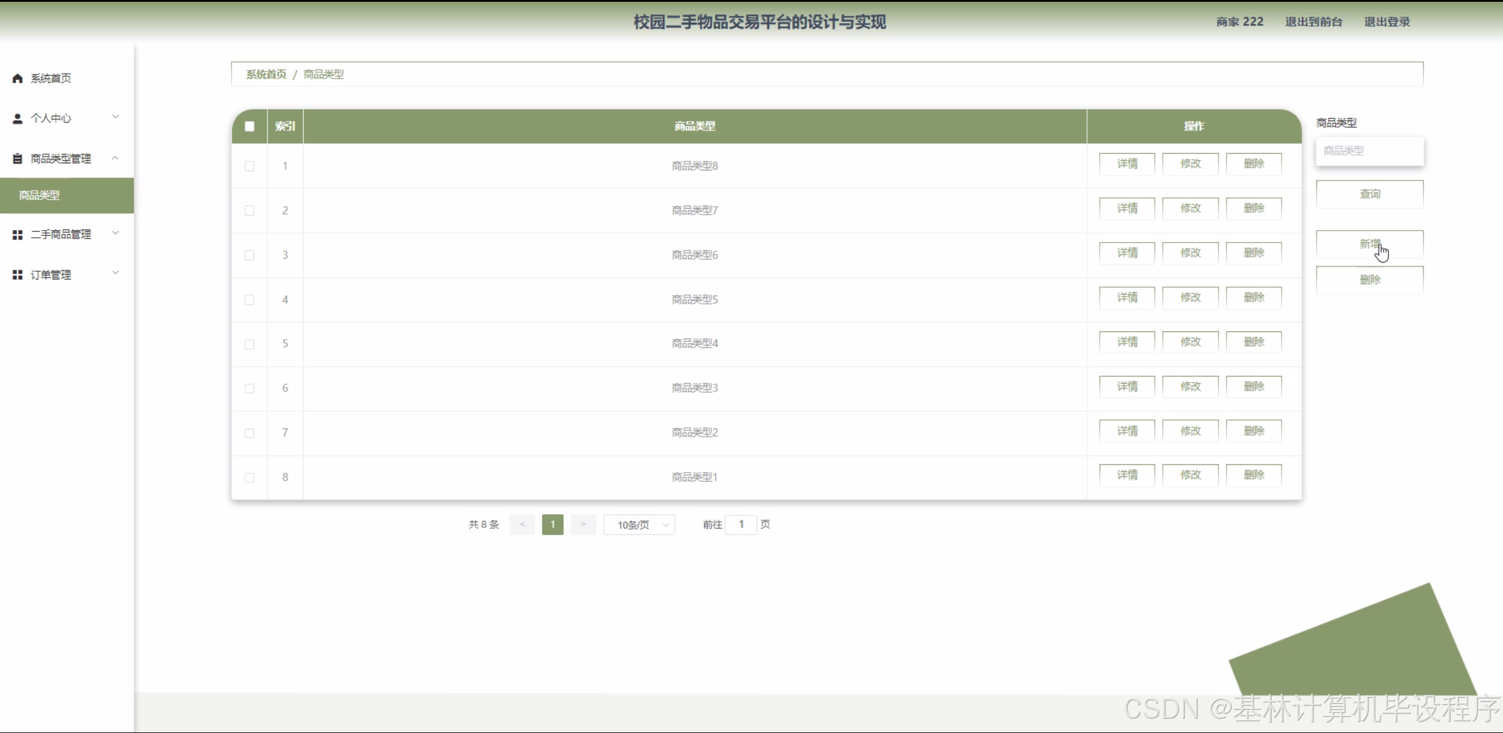Go to next page arrow in pagination
Image resolution: width=1503 pixels, height=733 pixels.
pos(583,524)
